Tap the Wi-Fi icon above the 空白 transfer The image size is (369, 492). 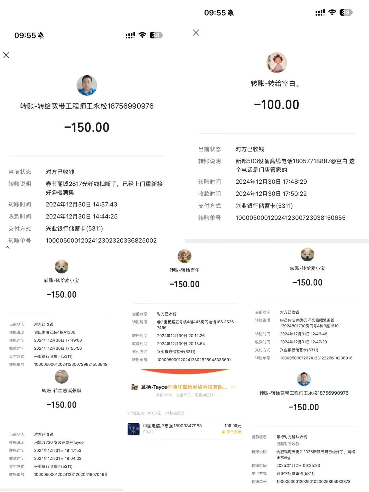[x=332, y=12]
